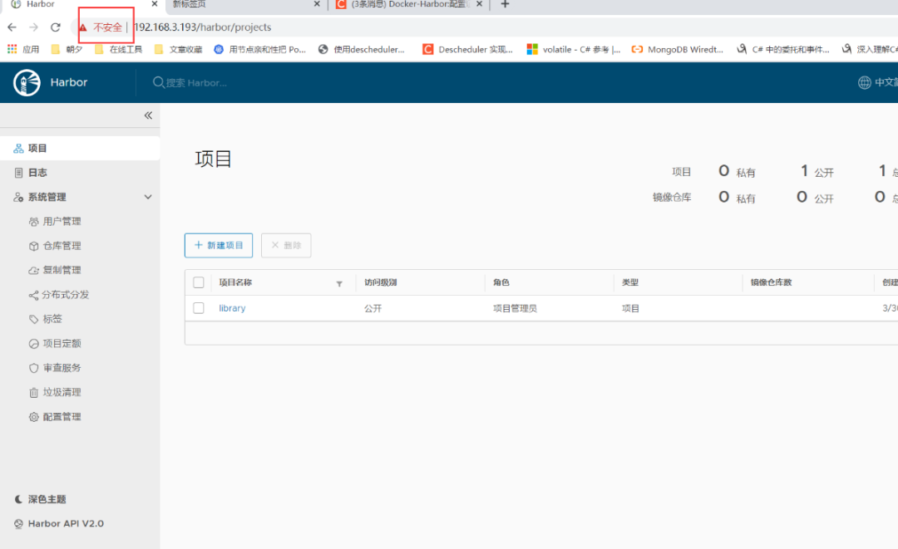Image resolution: width=898 pixels, height=549 pixels.
Task: Collapse the 系统管理 menu chevron
Action: [x=148, y=197]
